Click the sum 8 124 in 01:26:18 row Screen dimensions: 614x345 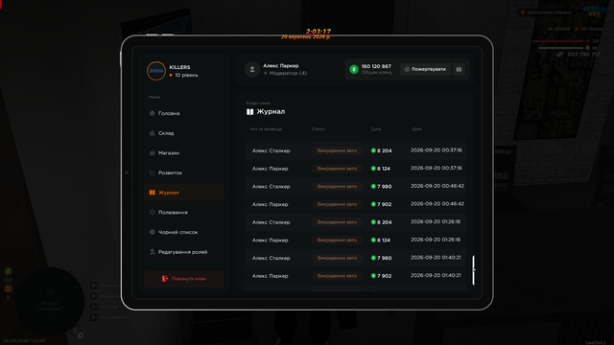coord(384,241)
